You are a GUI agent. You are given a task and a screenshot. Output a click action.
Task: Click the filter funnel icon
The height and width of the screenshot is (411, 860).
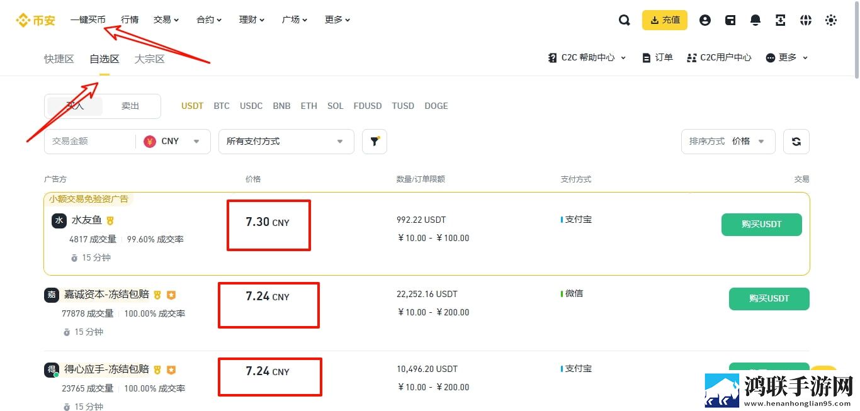(375, 142)
